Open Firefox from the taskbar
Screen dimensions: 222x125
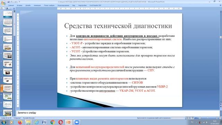tap(20, 122)
